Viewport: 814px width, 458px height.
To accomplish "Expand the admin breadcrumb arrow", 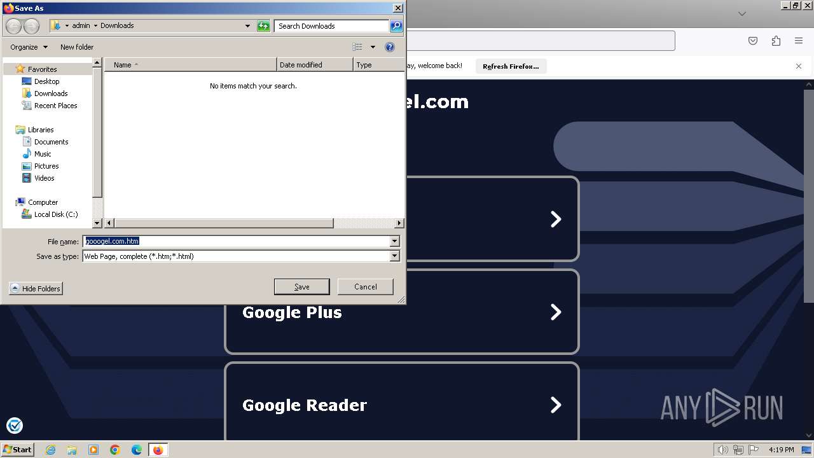I will pyautogui.click(x=95, y=26).
